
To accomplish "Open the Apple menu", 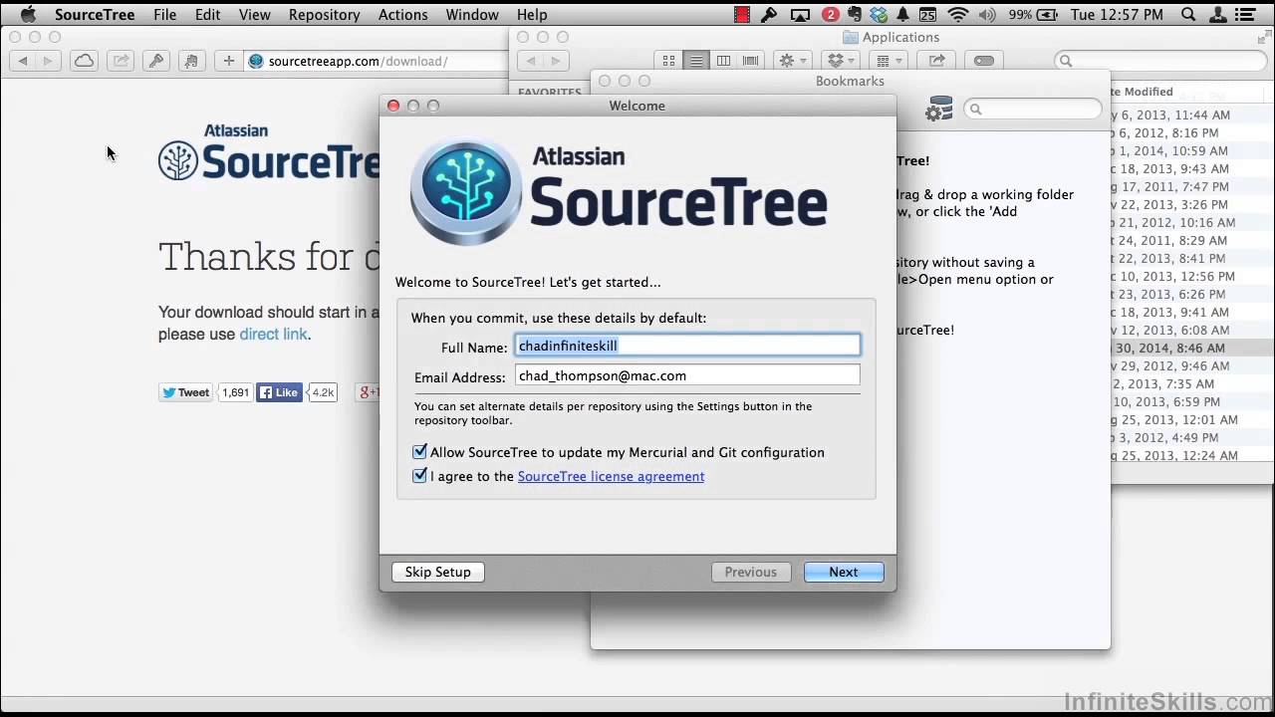I will [28, 15].
